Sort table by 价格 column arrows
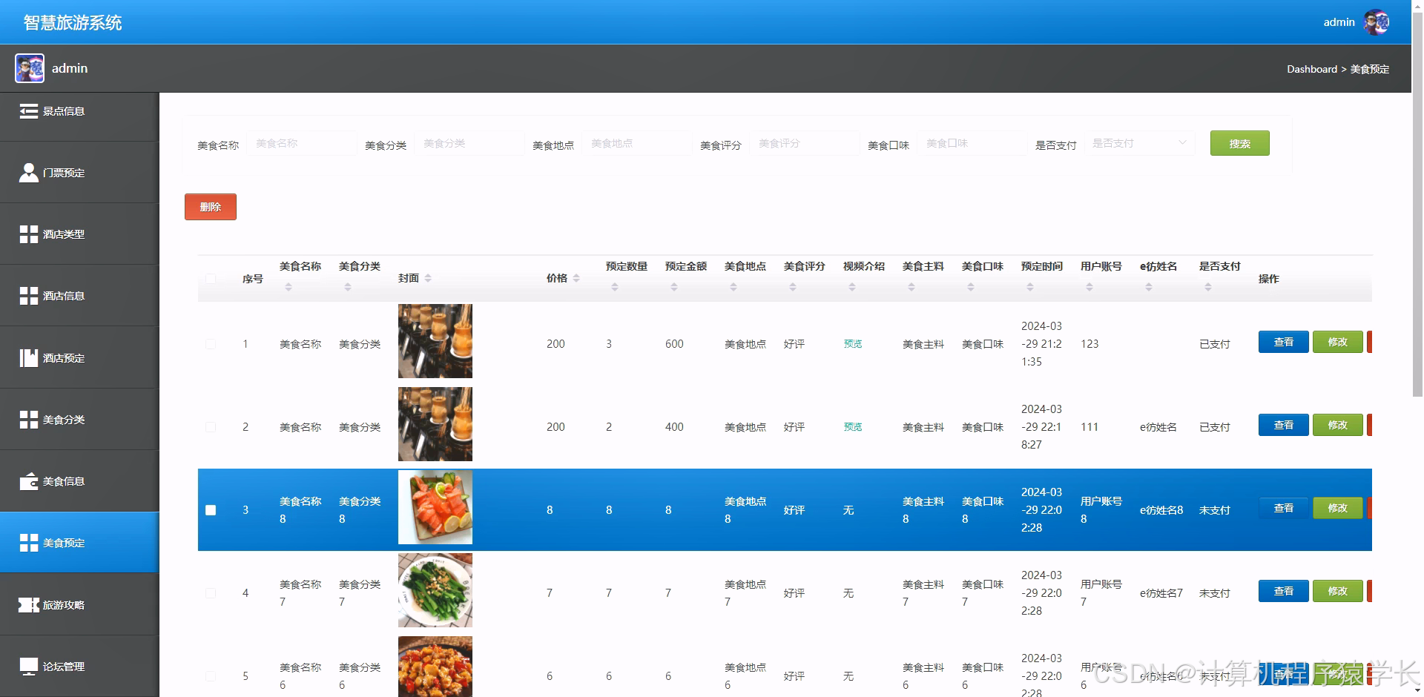Image resolution: width=1424 pixels, height=697 pixels. (x=576, y=278)
